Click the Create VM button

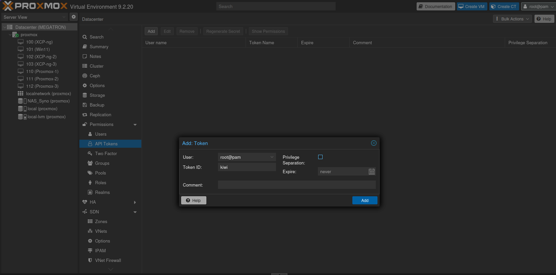point(472,6)
